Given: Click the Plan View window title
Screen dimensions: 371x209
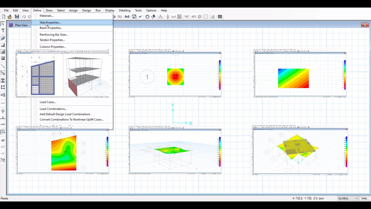Looking at the screenshot, I should [x=21, y=25].
